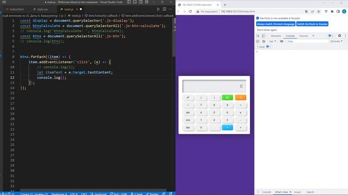Viewport: 348px width, 195px height.
Task: Open the DevTools Sources tab
Action: [x=303, y=36]
